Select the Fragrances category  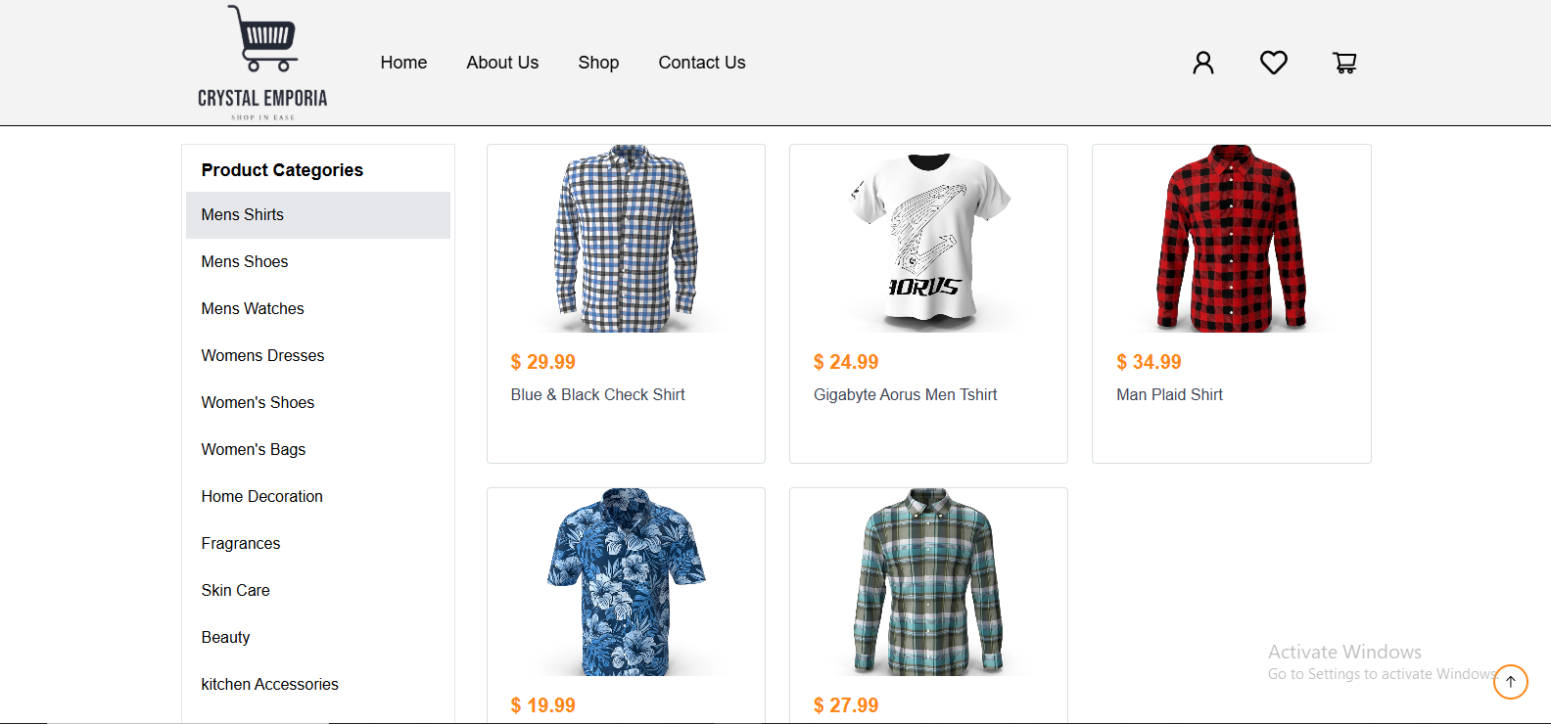[x=318, y=544]
